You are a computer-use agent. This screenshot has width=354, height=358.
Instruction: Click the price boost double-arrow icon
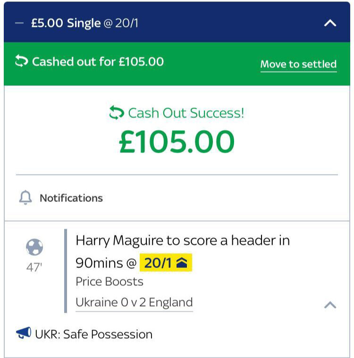click(x=181, y=263)
